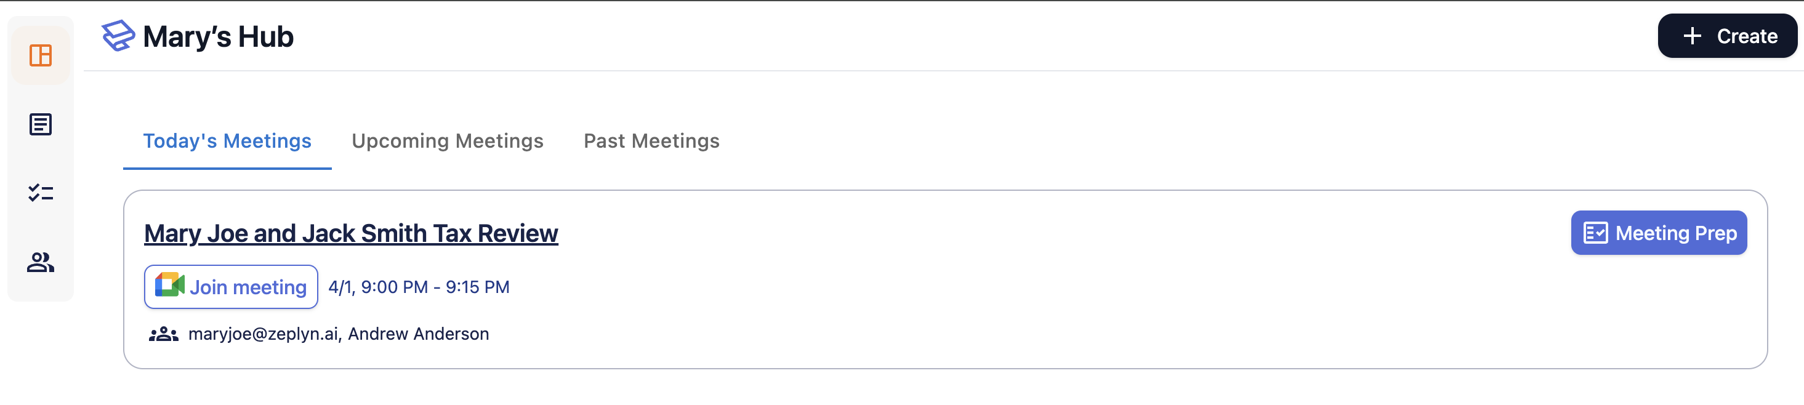
Task: Switch to Today's Meetings tab
Action: coord(227,142)
